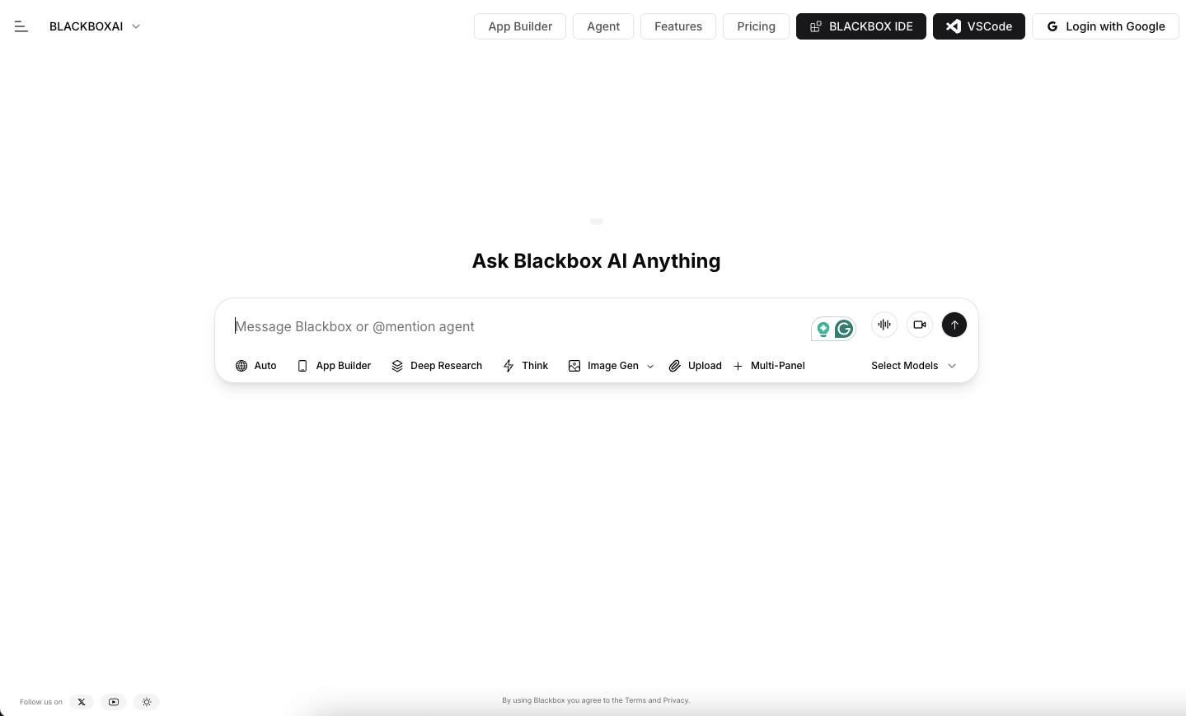
Task: Open the sidebar hamburger menu
Action: [x=21, y=26]
